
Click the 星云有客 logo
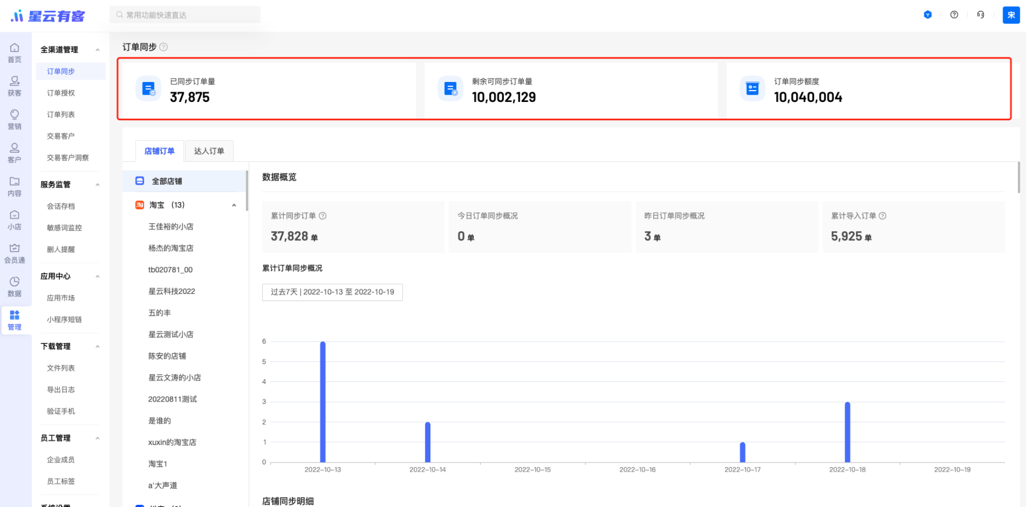[48, 16]
